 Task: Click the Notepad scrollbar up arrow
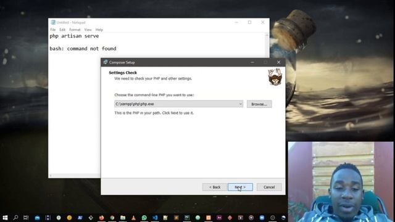[x=267, y=36]
